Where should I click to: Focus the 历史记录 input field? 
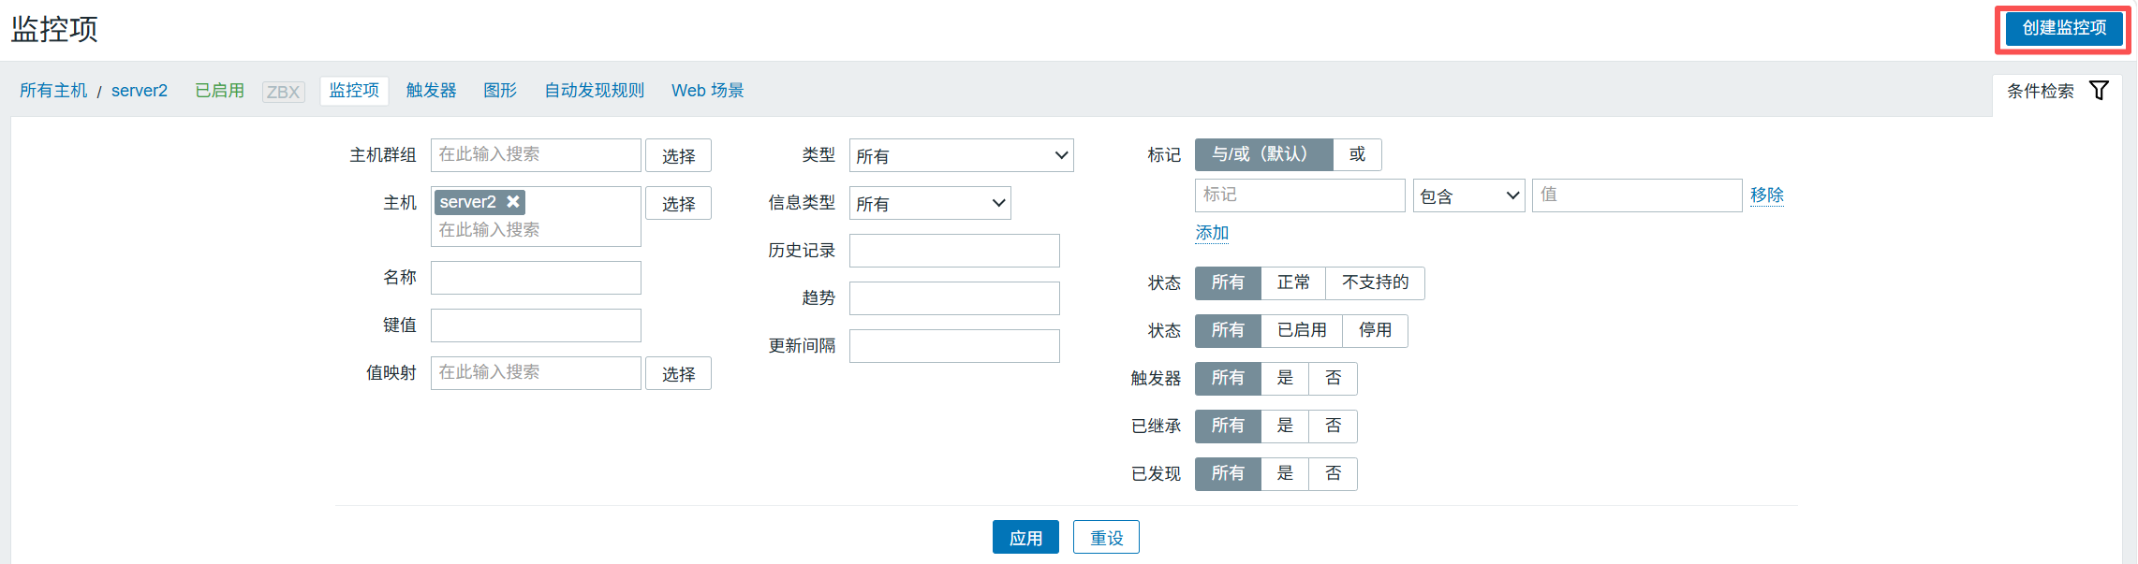(954, 251)
